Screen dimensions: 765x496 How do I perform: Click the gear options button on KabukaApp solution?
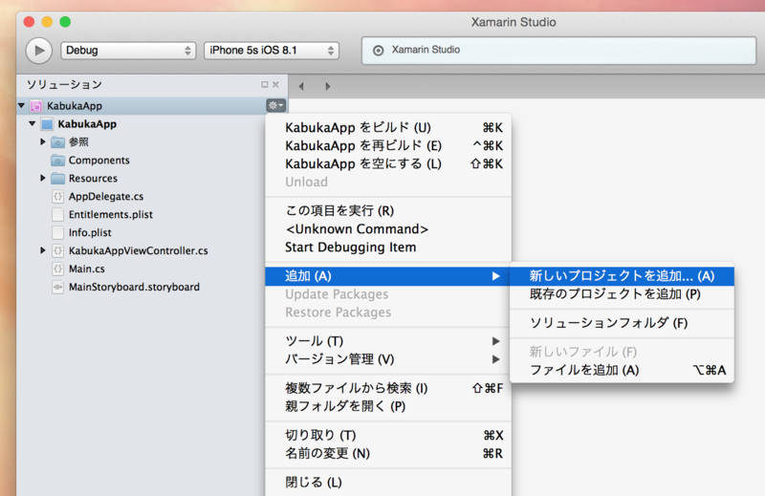point(275,105)
